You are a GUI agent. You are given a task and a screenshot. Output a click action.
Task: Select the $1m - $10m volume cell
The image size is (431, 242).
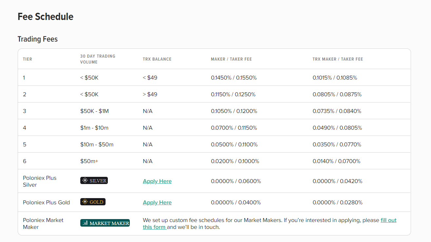(94, 128)
